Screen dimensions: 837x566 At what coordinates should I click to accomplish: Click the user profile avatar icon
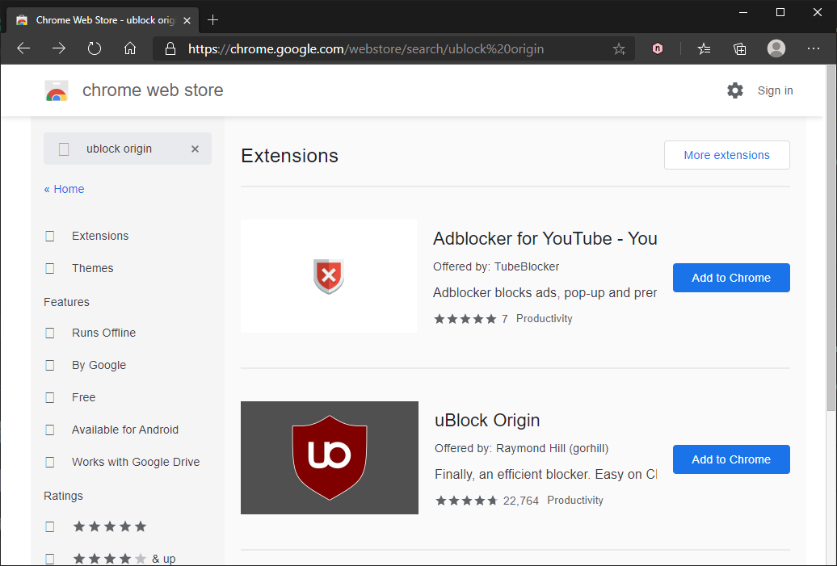(x=776, y=48)
